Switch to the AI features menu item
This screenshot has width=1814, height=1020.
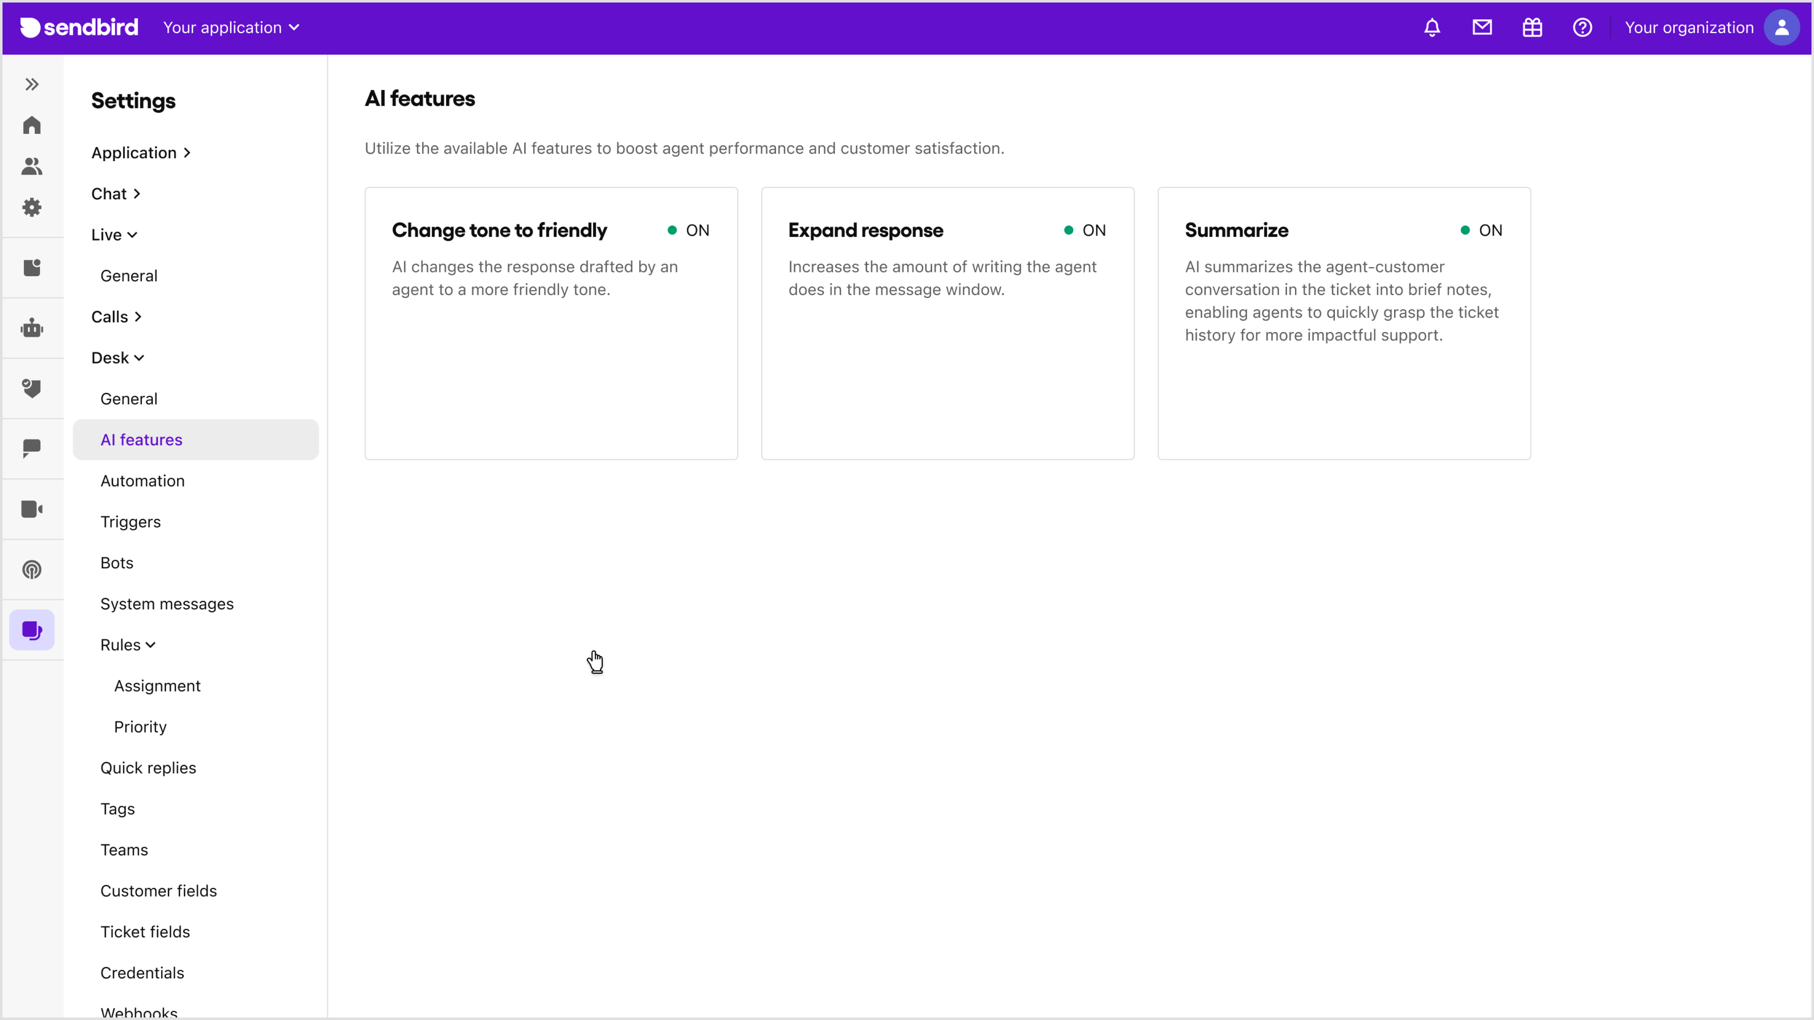coord(142,439)
